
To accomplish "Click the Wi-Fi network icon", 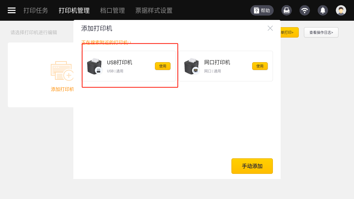I will click(305, 10).
